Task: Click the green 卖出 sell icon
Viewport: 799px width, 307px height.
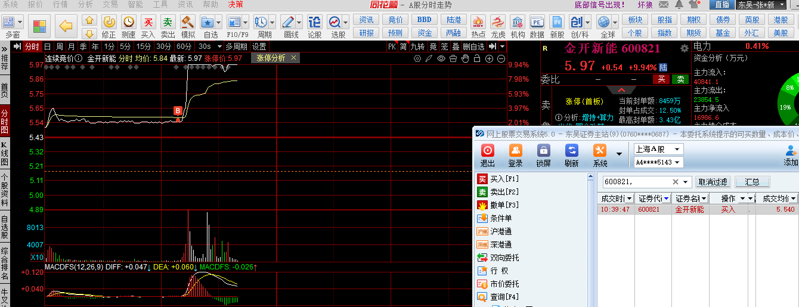Action: click(x=168, y=22)
